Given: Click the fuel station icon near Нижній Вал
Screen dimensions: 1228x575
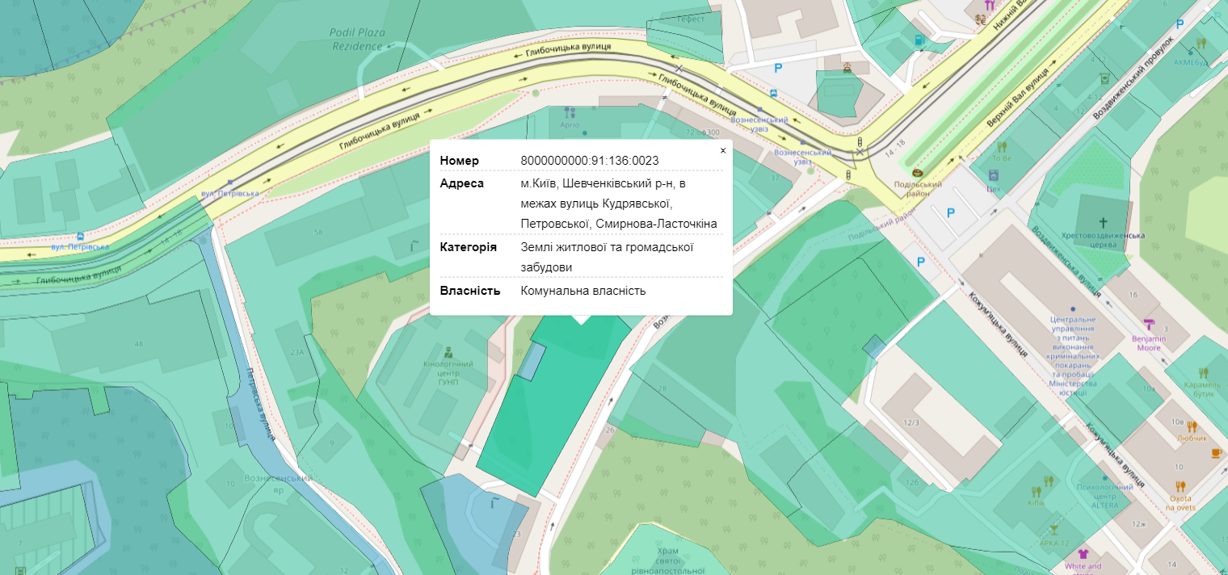Looking at the screenshot, I should coord(919,40).
